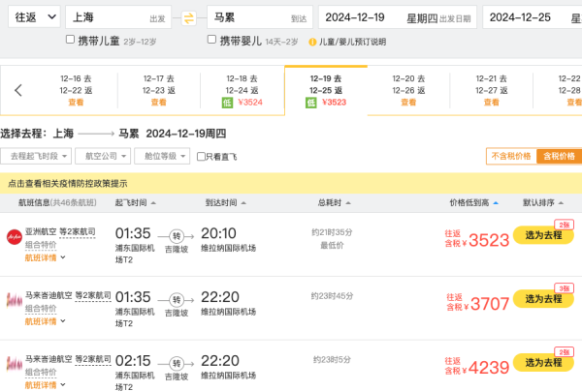
Task: Click 亚洲航空 等2家航司 airline name
Action: [60, 232]
